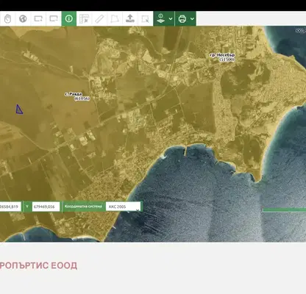Select the rectangle selection cursor tool
This screenshot has width=306, height=294.
pyautogui.click(x=146, y=18)
